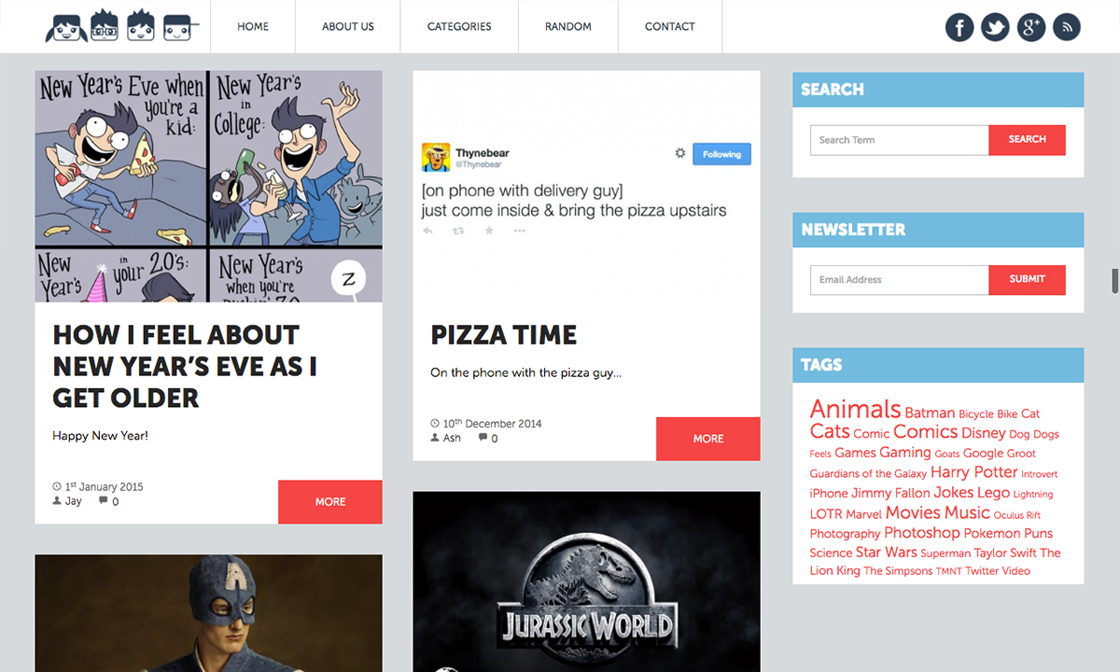Open the RSS feed icon in header
The image size is (1120, 672).
pyautogui.click(x=1067, y=27)
